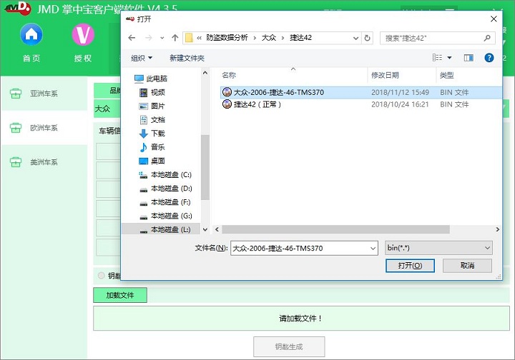The image size is (515, 360).
Task: Open the 组织 menu
Action: [141, 58]
